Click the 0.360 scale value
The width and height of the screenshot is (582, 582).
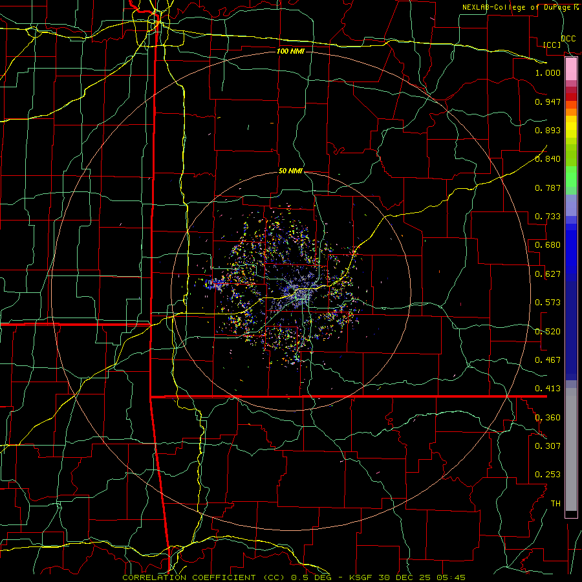548,418
